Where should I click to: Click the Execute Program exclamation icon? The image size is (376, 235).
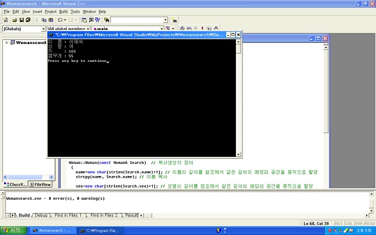[x=202, y=28]
